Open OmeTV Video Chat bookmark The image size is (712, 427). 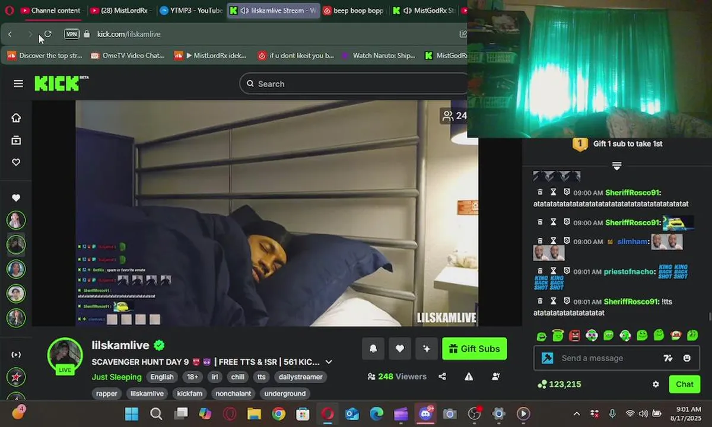pos(128,56)
